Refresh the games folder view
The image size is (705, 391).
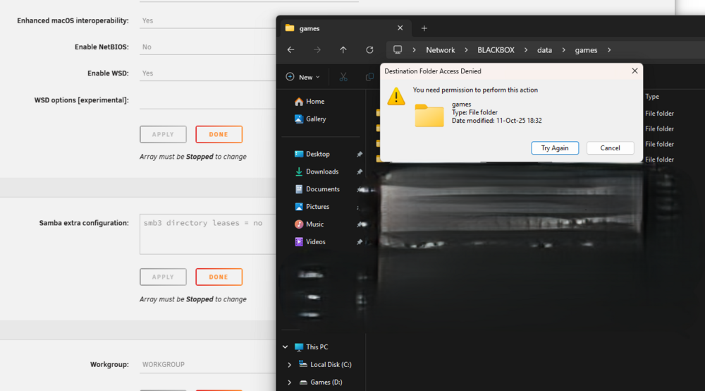point(369,50)
